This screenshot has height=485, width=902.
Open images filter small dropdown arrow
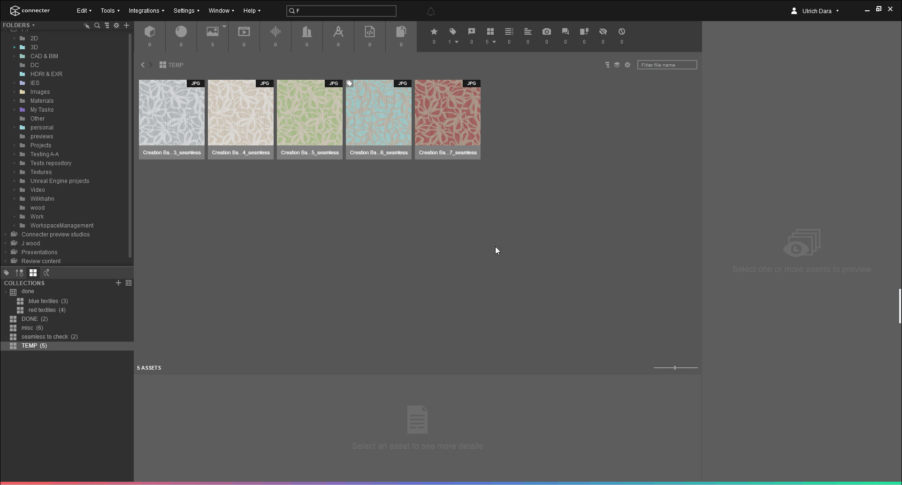(224, 26)
